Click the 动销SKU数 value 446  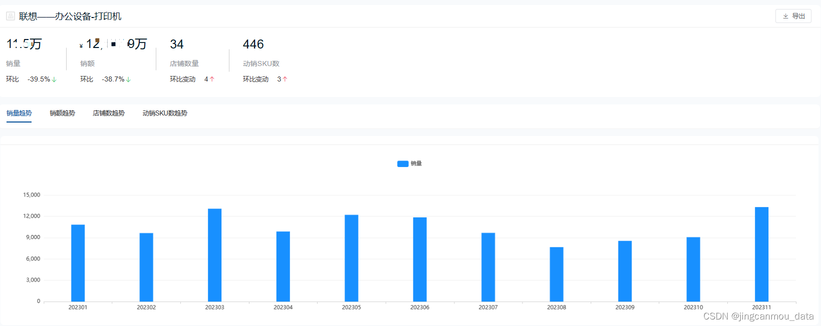[x=253, y=44]
